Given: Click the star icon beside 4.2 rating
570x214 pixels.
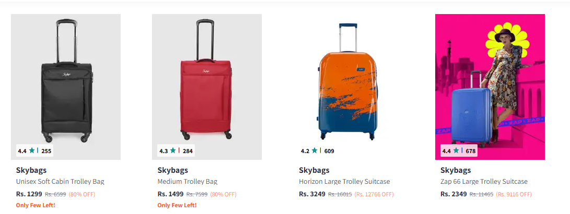Looking at the screenshot, I should 315,150.
